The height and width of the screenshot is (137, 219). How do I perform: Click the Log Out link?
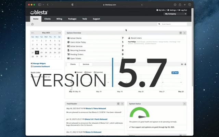(x=183, y=10)
